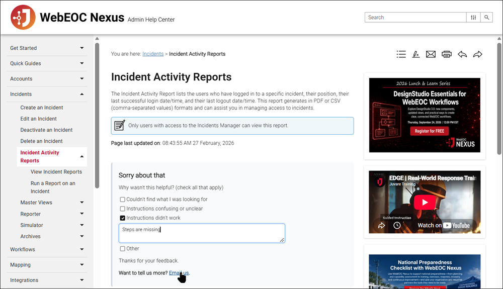Click in the Search field
Image resolution: width=503 pixels, height=289 pixels.
pyautogui.click(x=415, y=17)
